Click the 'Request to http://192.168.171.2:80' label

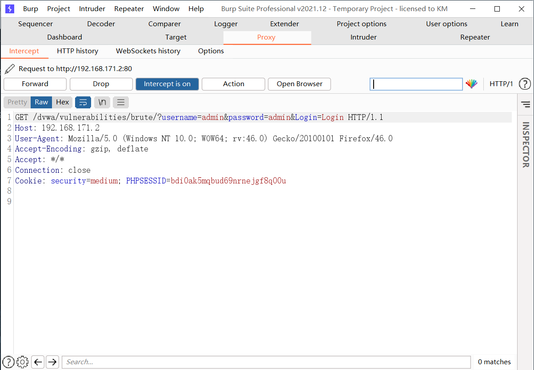[75, 68]
